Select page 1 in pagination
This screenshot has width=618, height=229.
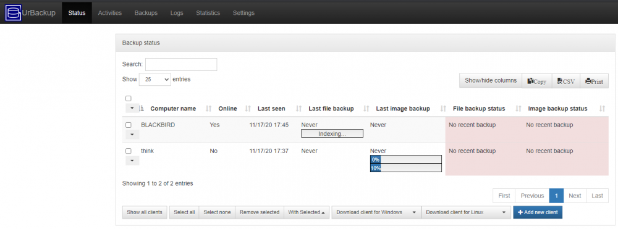(x=557, y=196)
